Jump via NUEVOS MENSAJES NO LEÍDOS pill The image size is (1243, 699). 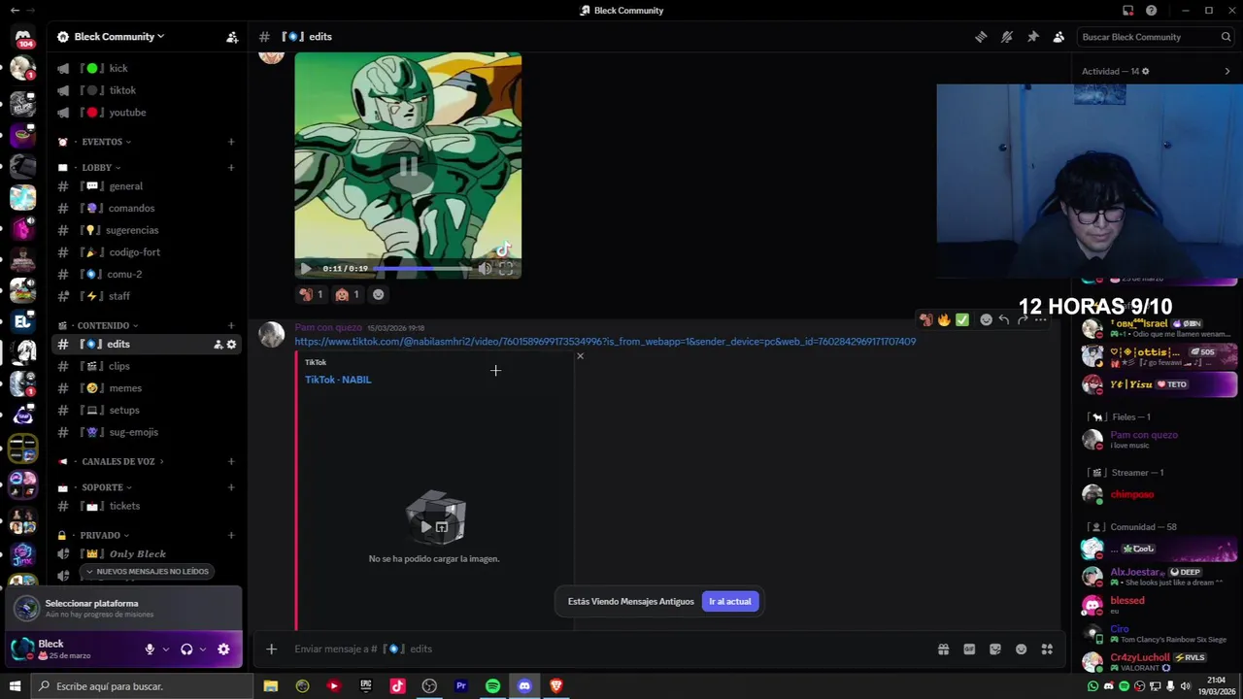147,572
